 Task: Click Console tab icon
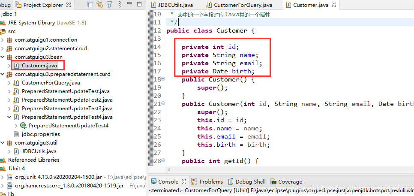coord(153,181)
